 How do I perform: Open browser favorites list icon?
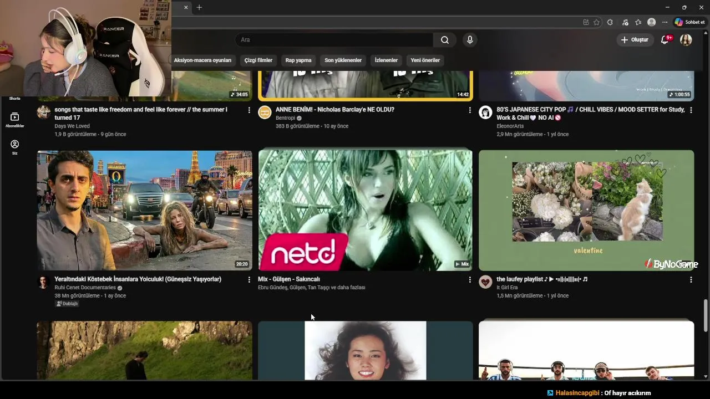click(x=638, y=22)
